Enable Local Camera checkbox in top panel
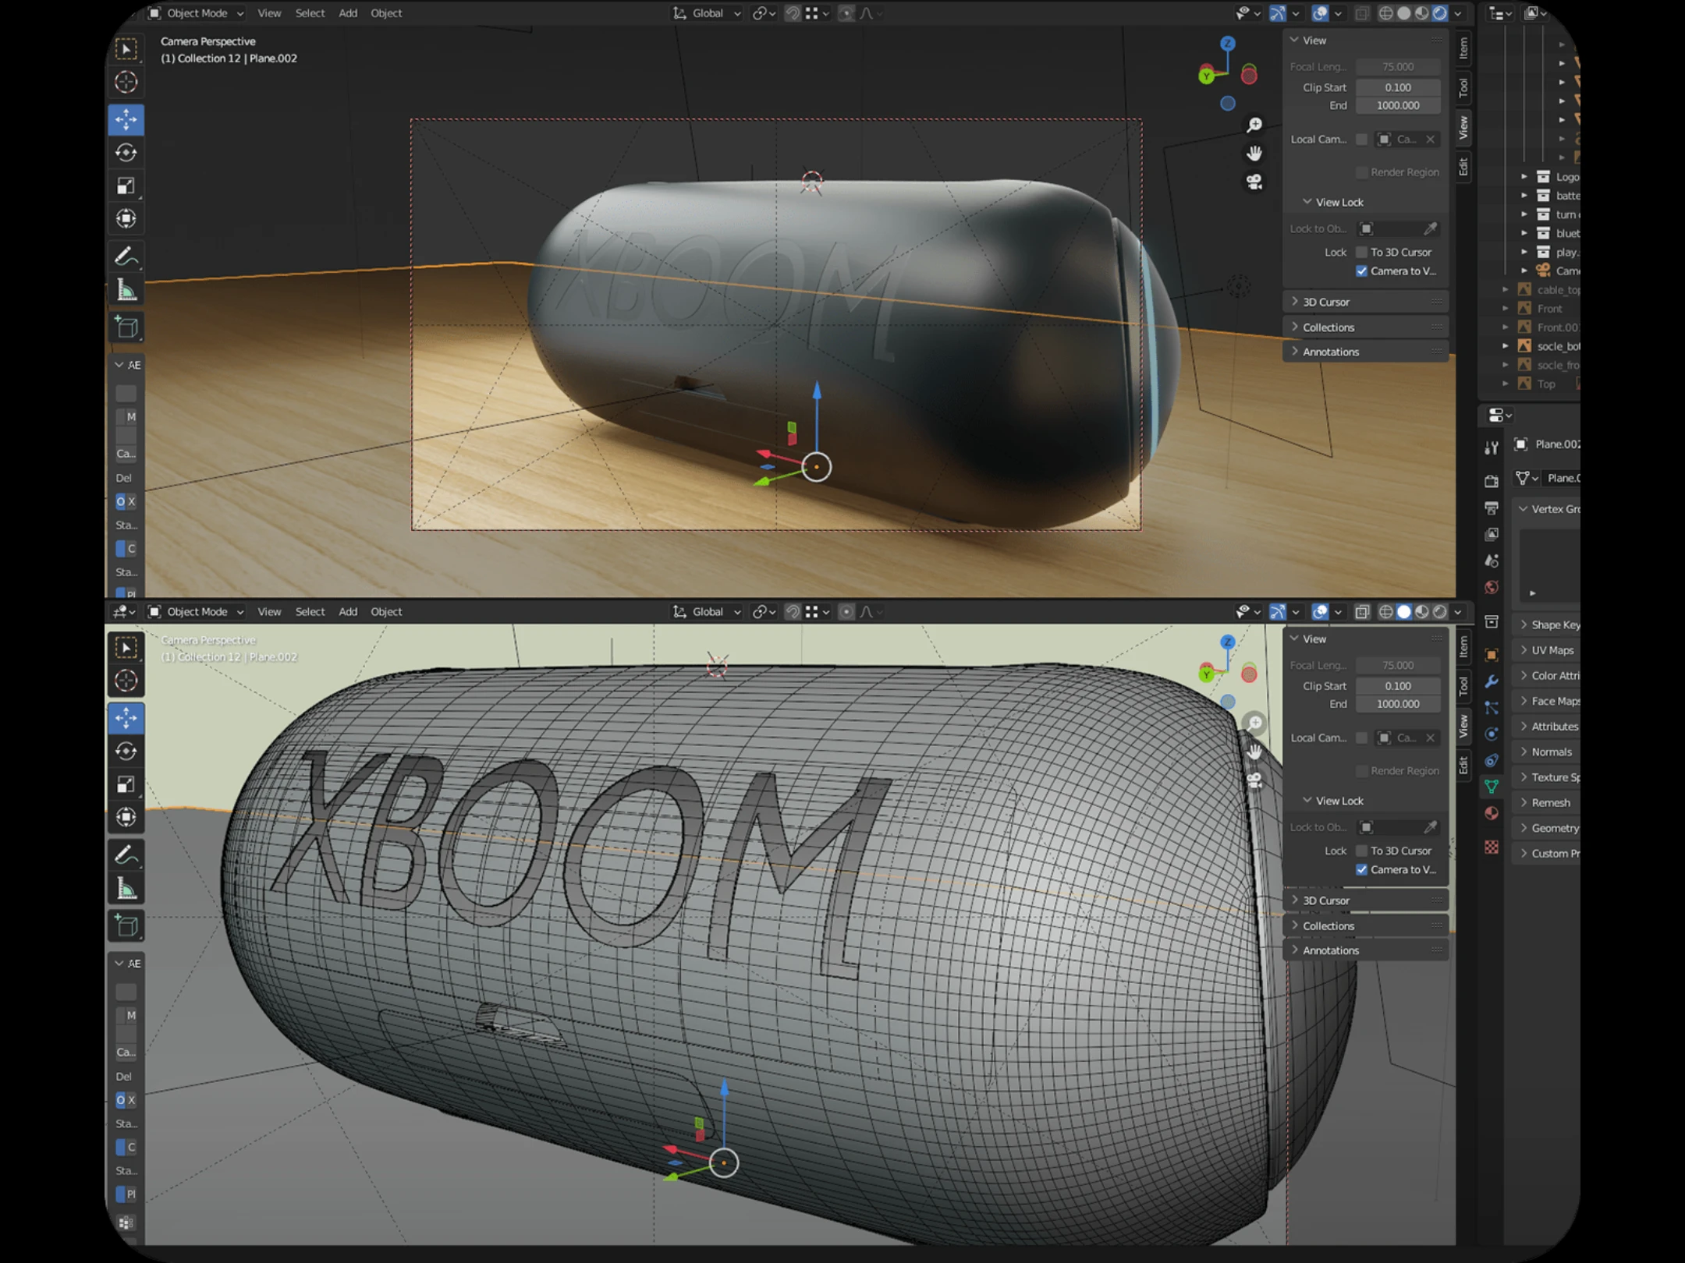1685x1263 pixels. tap(1361, 140)
